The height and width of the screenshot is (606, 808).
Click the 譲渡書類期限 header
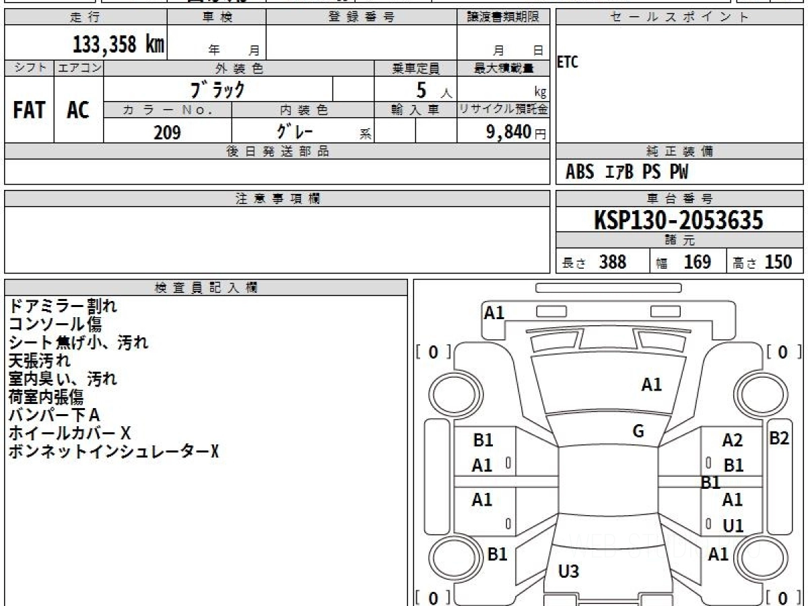click(504, 18)
